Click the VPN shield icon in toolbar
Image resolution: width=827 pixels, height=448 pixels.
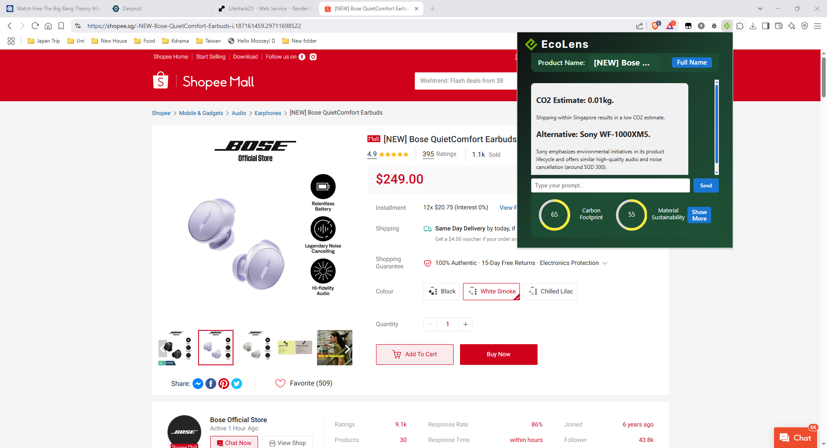point(805,26)
